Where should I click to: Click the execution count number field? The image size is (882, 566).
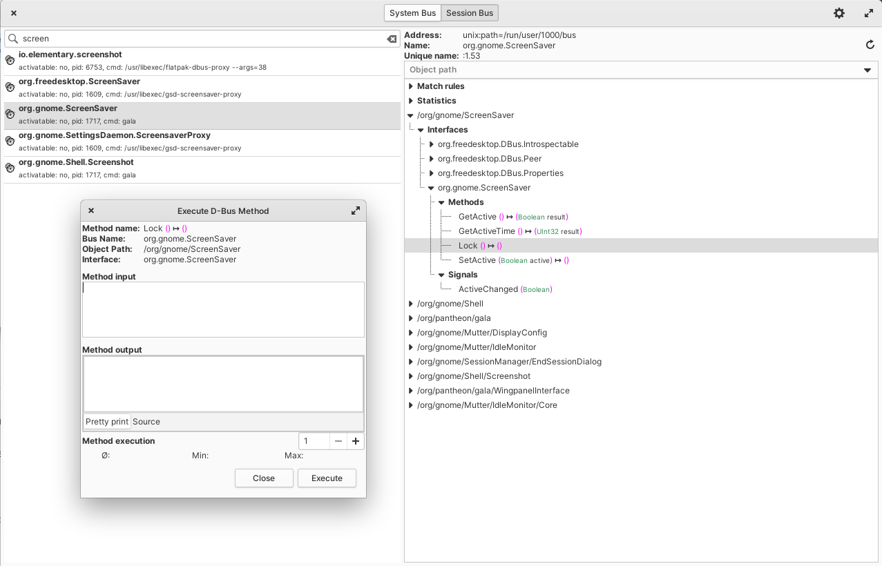[x=314, y=441]
